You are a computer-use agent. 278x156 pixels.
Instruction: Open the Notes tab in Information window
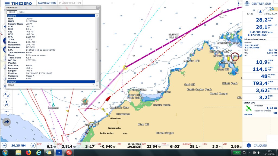[x=22, y=12]
